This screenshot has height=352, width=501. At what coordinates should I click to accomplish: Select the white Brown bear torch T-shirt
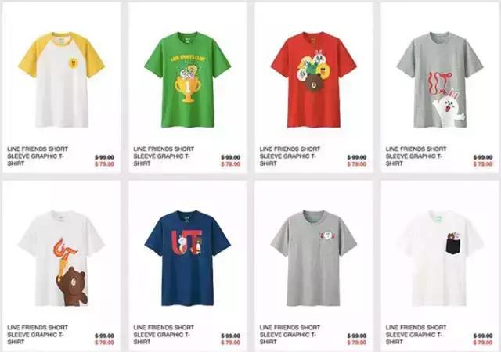click(61, 258)
